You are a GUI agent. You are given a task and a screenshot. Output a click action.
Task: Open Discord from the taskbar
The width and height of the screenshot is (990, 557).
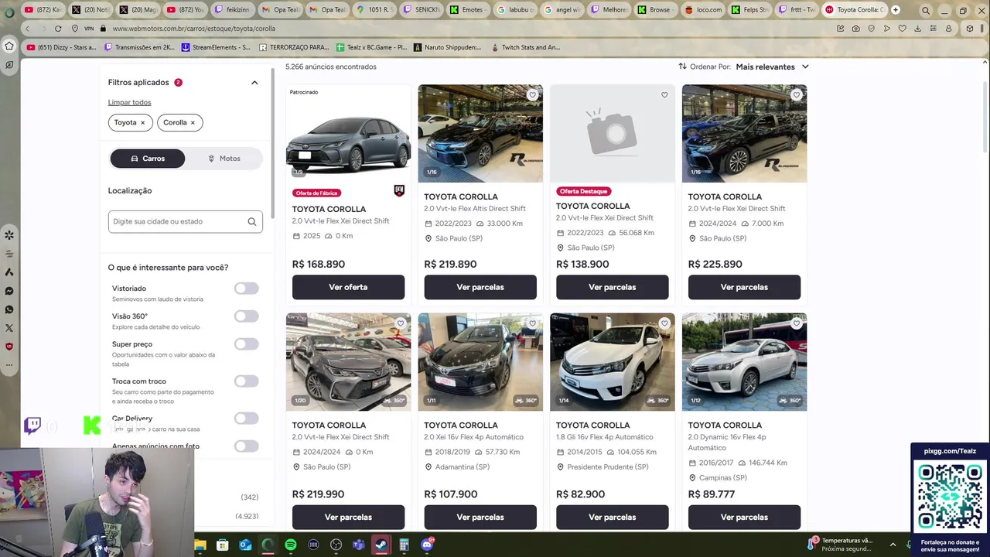pyautogui.click(x=427, y=545)
